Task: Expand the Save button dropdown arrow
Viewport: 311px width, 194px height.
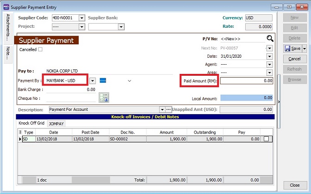Action: click(304, 48)
